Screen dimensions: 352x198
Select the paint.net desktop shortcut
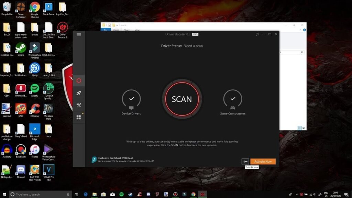tap(7, 110)
